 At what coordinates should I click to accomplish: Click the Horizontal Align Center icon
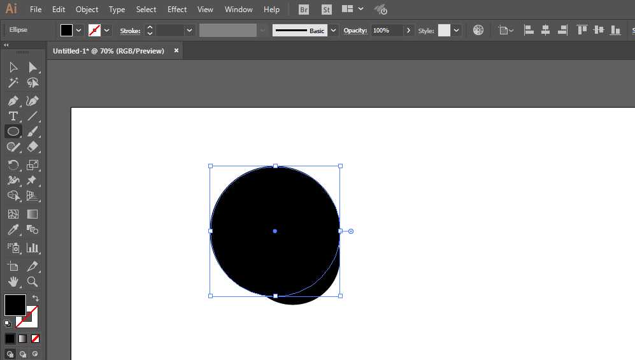(x=545, y=30)
